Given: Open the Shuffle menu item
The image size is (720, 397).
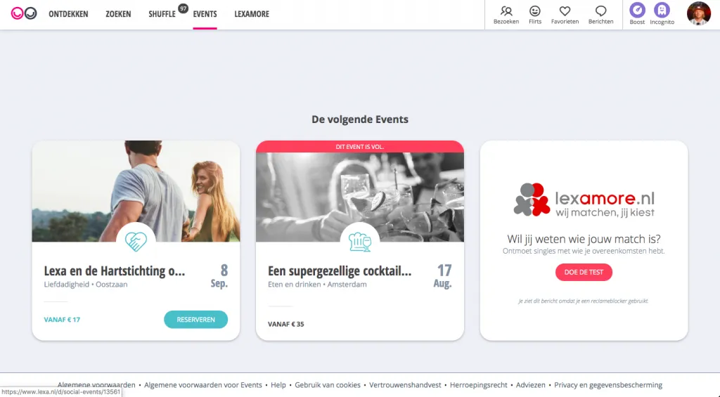Looking at the screenshot, I should point(162,14).
